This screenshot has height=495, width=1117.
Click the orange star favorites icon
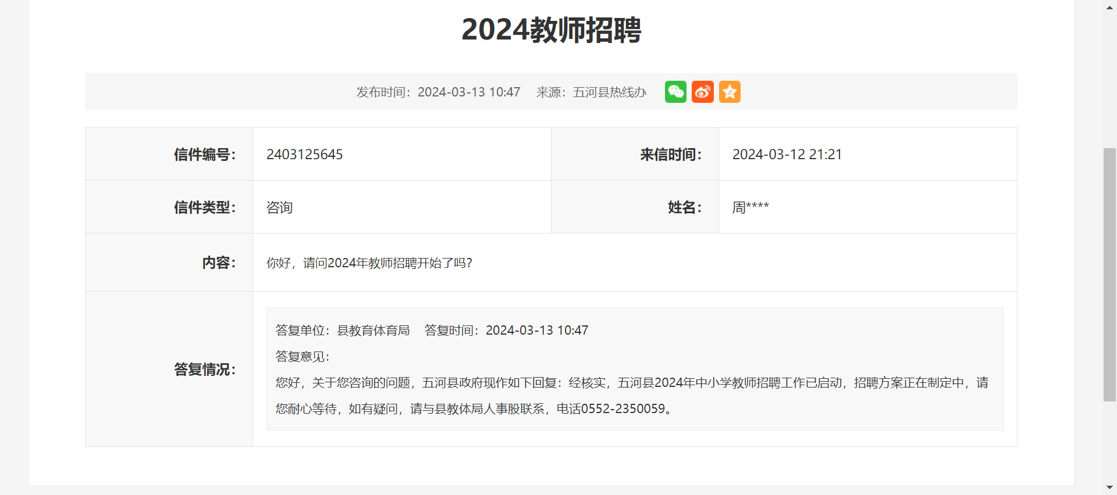[x=730, y=92]
